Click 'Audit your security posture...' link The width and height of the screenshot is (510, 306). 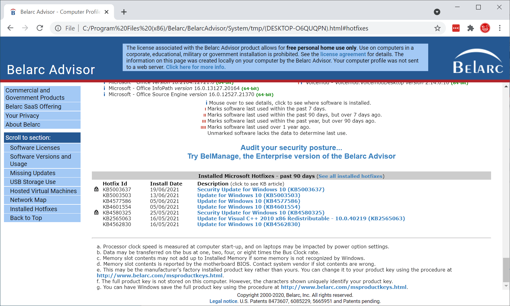pyautogui.click(x=291, y=148)
